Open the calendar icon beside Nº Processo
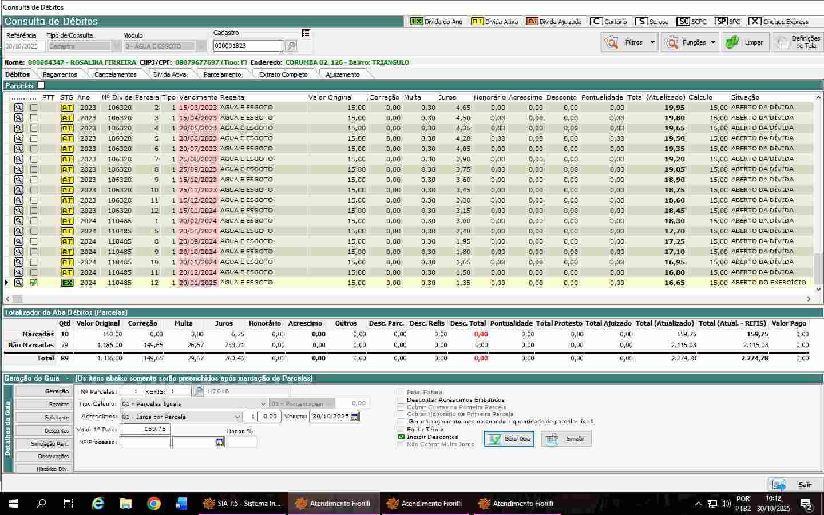The image size is (824, 515). pos(220,442)
